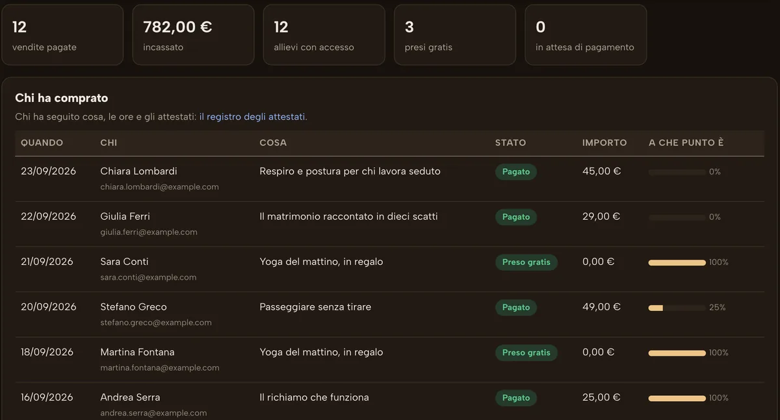Click the 'vendite pagate' summary card
This screenshot has width=780, height=420.
(62, 35)
